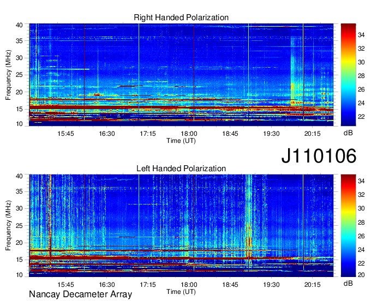Click the 18:00 time tick on the lower plot

point(189,285)
